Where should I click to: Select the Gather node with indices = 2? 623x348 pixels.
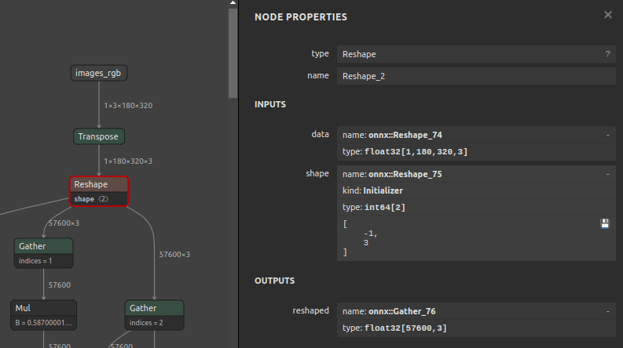pos(154,308)
